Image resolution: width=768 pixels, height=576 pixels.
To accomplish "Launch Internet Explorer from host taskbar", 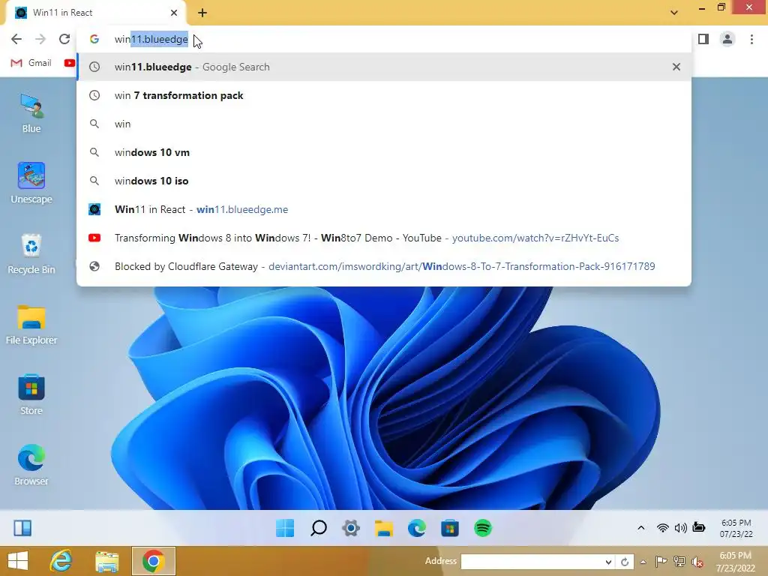I will coord(61,561).
